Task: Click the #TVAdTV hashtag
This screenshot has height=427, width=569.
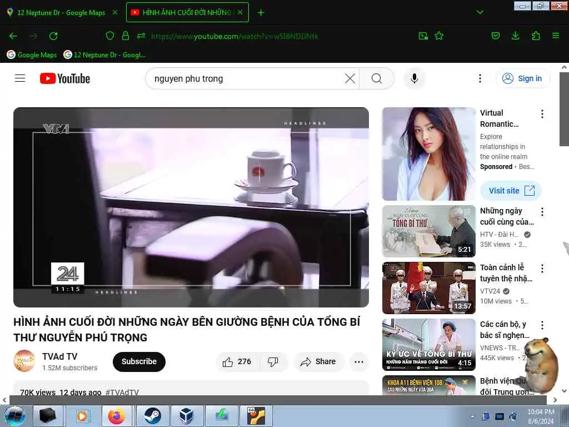Action: (x=122, y=392)
